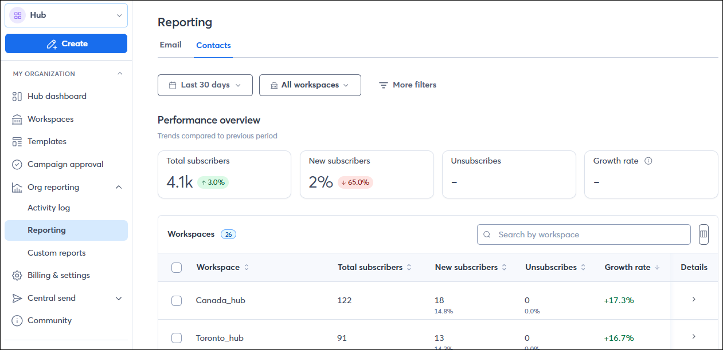
Task: Click the Community info icon
Action: coord(17,321)
